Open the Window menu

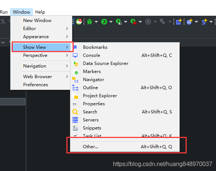[22, 12]
